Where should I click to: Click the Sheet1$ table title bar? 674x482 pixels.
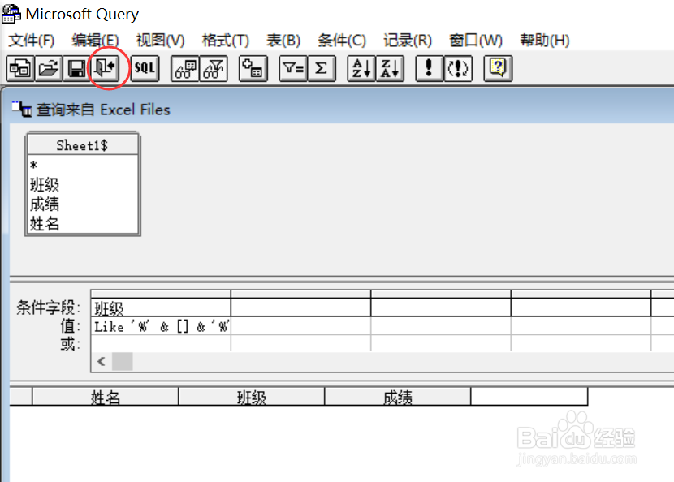pyautogui.click(x=83, y=145)
